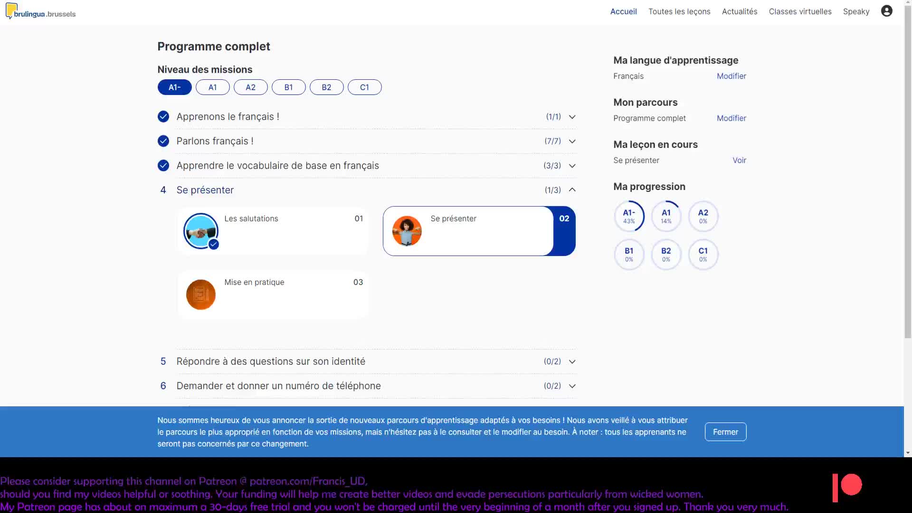The height and width of the screenshot is (513, 912).
Task: Click the B2 0% progress circle
Action: click(x=666, y=255)
